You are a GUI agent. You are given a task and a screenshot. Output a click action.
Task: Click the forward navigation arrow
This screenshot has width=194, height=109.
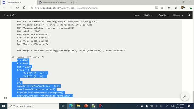point(11,8)
